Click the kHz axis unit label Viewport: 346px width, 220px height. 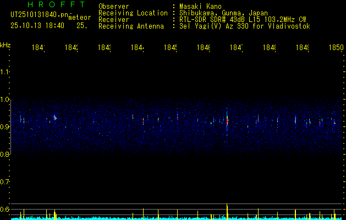pos(6,45)
